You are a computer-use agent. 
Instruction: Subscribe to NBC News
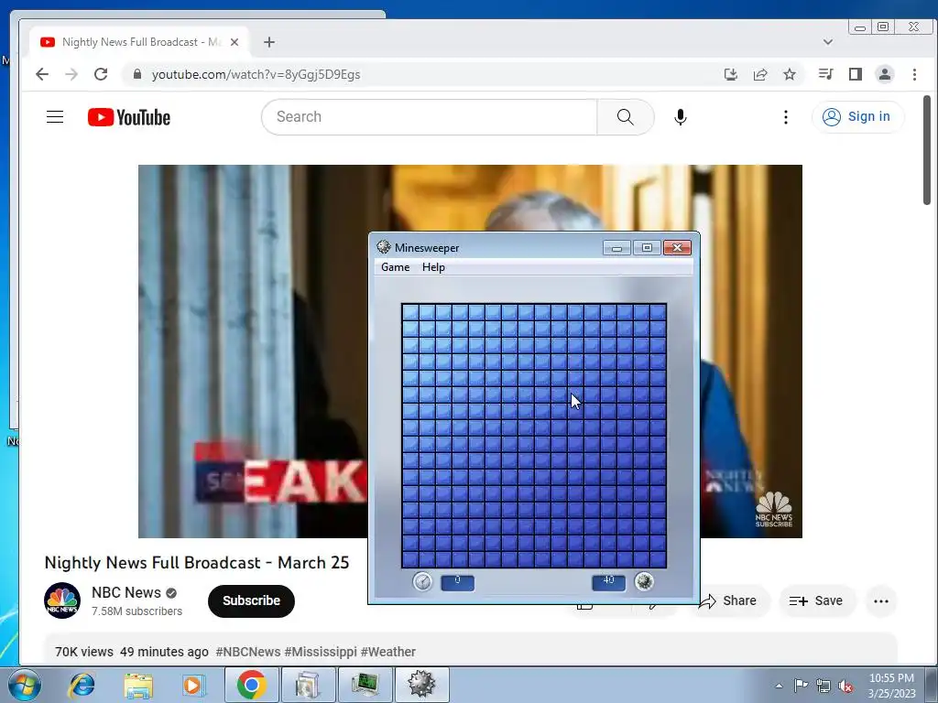click(x=251, y=600)
